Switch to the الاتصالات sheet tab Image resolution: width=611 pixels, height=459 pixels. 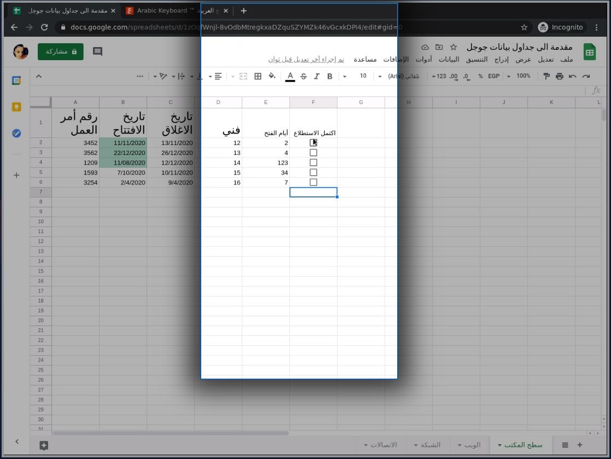[x=380, y=445]
